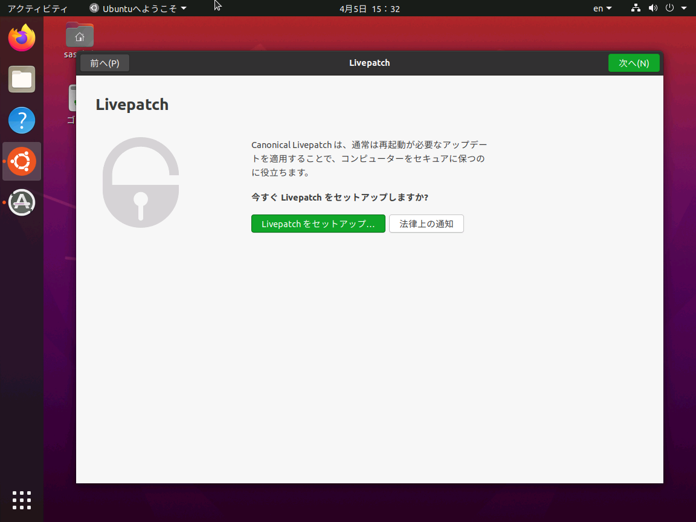
Task: Click the volume icon in the top bar
Action: pyautogui.click(x=652, y=8)
